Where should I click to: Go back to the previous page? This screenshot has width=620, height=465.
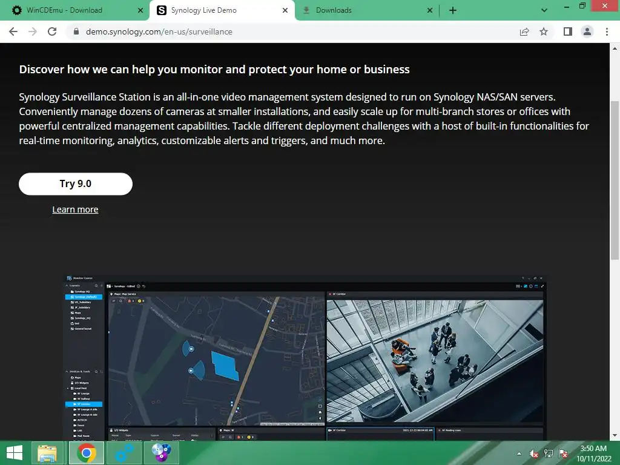pos(13,31)
